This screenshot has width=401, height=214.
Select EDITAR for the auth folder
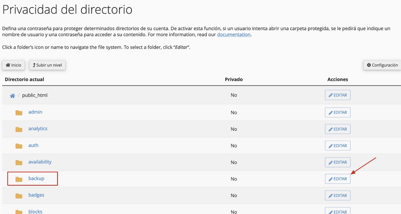(337, 146)
